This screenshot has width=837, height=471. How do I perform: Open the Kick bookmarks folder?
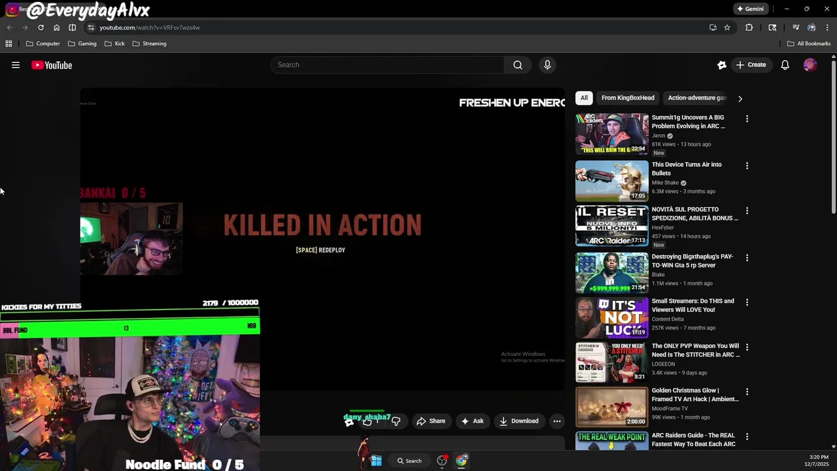114,44
